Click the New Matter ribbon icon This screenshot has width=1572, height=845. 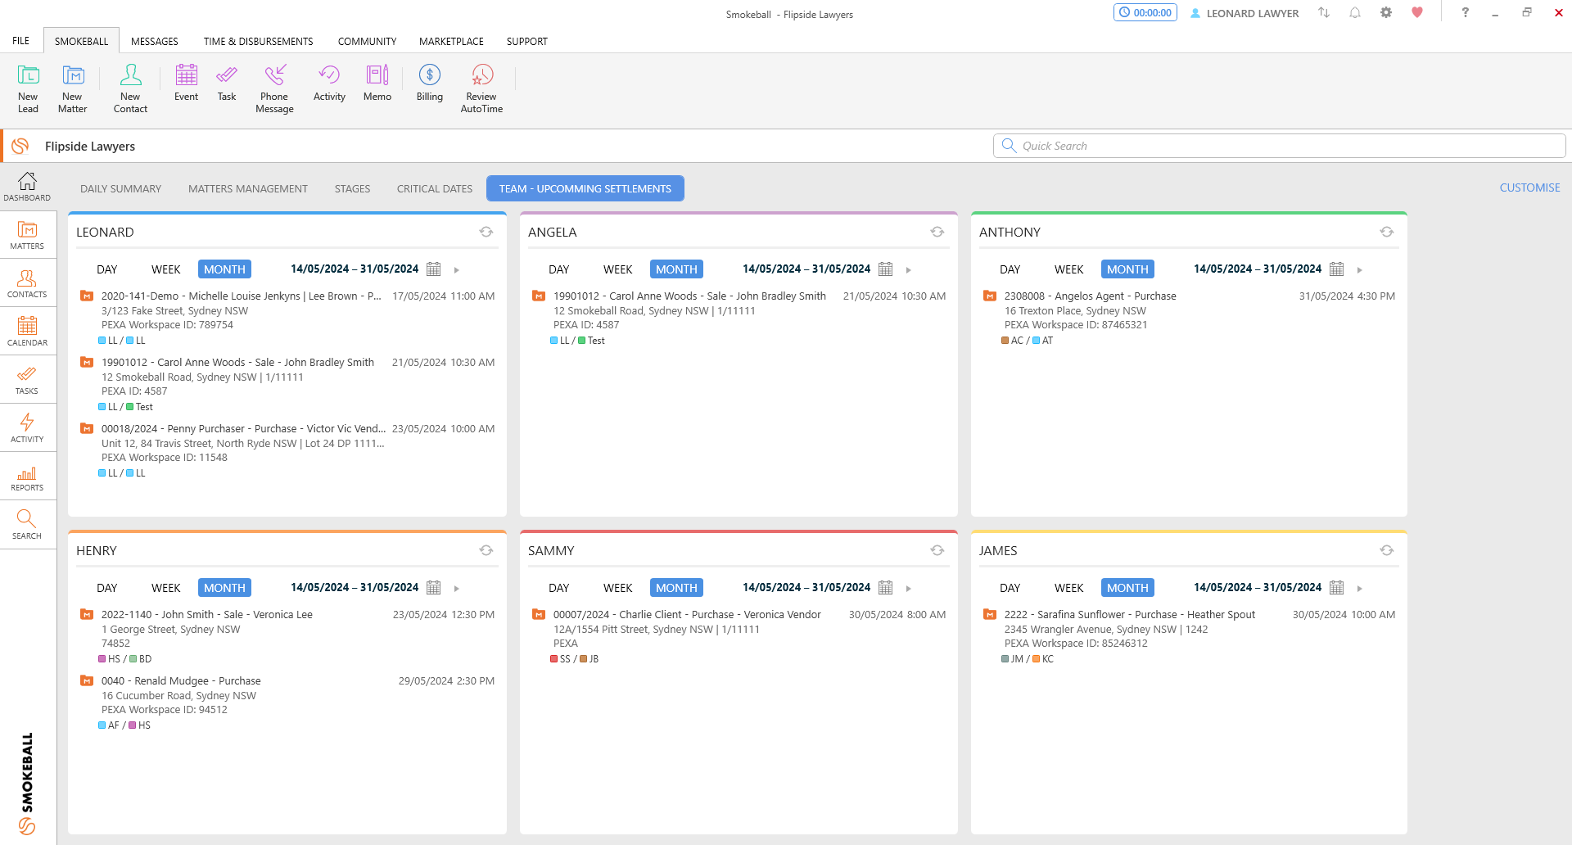pos(73,88)
